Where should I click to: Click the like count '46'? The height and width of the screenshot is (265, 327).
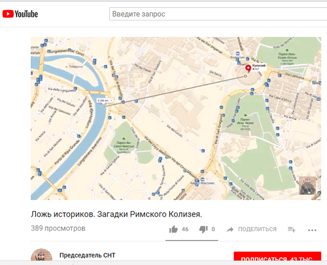point(185,230)
